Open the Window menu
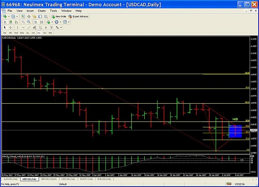Screen dimensions: 259x187 (x=66, y=11)
